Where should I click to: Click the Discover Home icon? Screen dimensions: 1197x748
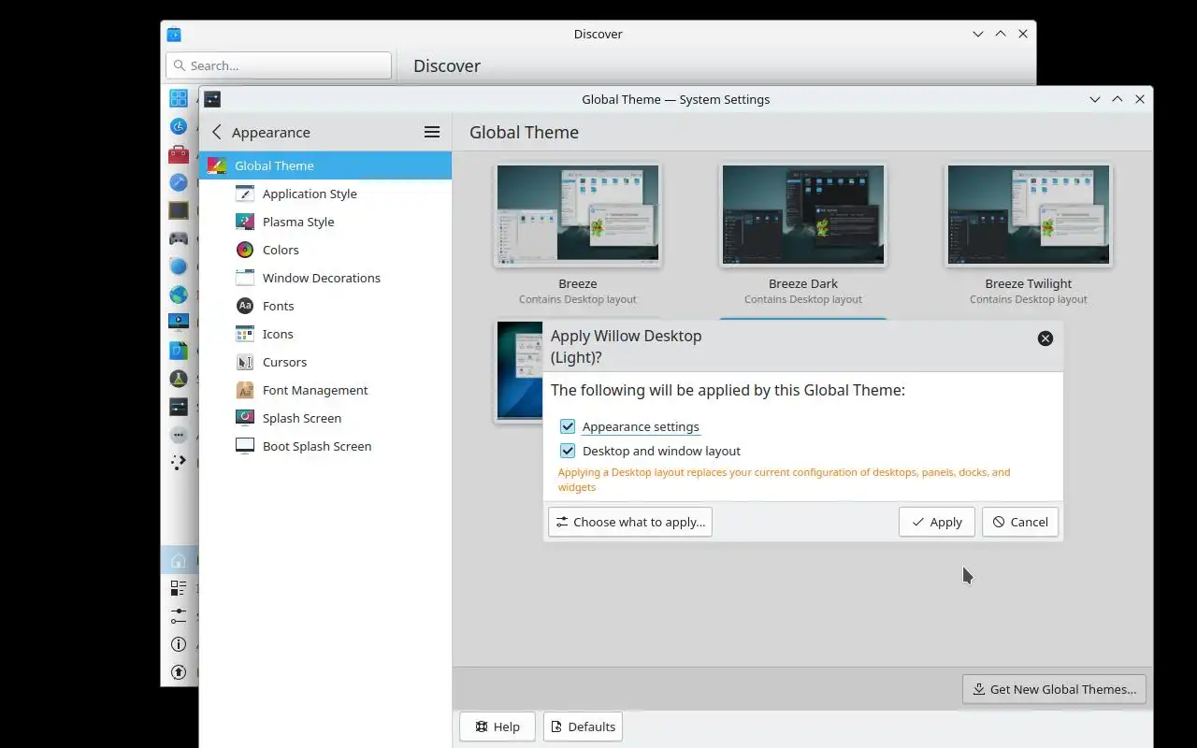point(179,561)
